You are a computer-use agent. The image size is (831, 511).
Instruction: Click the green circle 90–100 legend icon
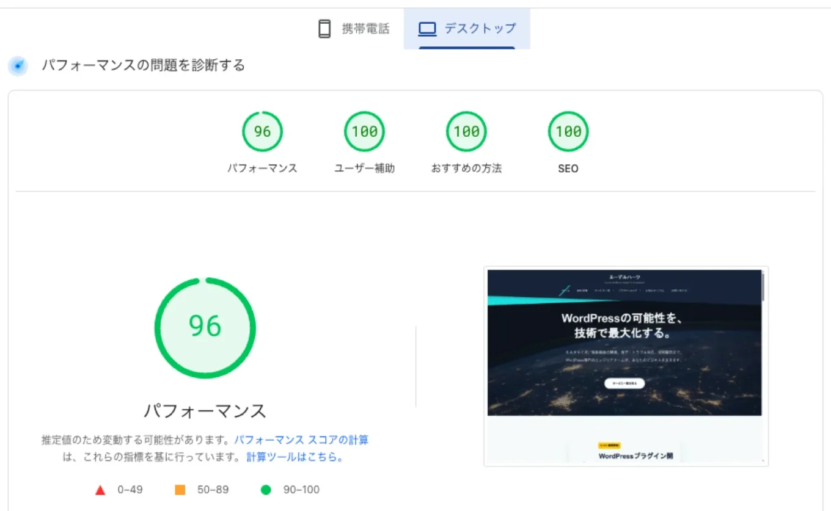pos(266,490)
